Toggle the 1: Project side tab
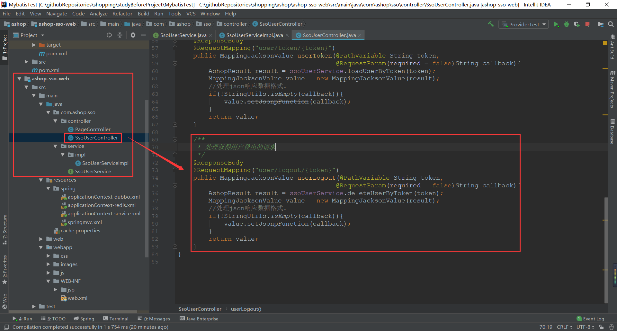 pos(5,47)
